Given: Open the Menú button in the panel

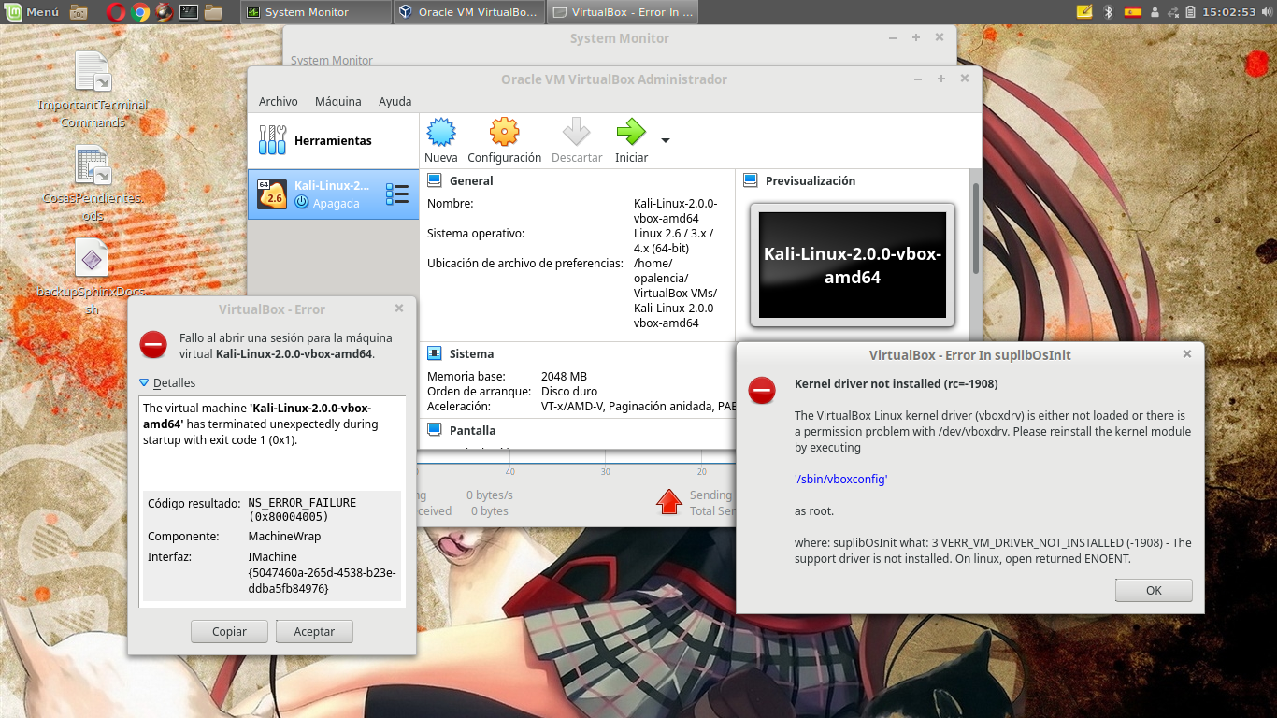Looking at the screenshot, I should (x=32, y=12).
